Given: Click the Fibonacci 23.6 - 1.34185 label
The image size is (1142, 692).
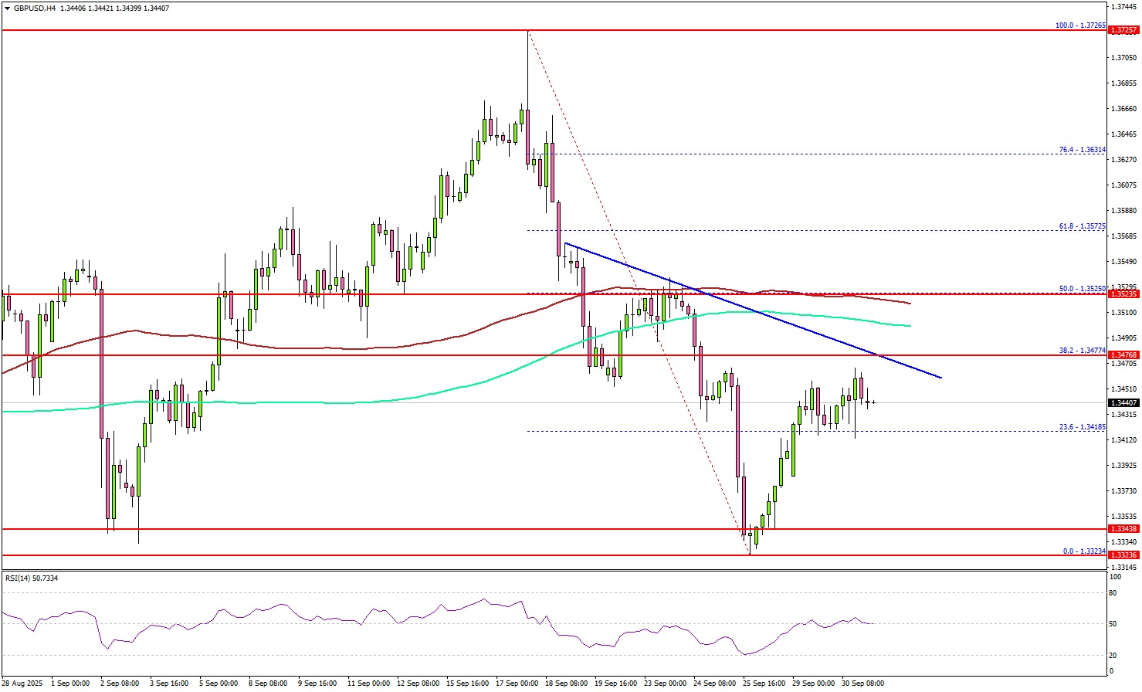Looking at the screenshot, I should tap(1082, 427).
